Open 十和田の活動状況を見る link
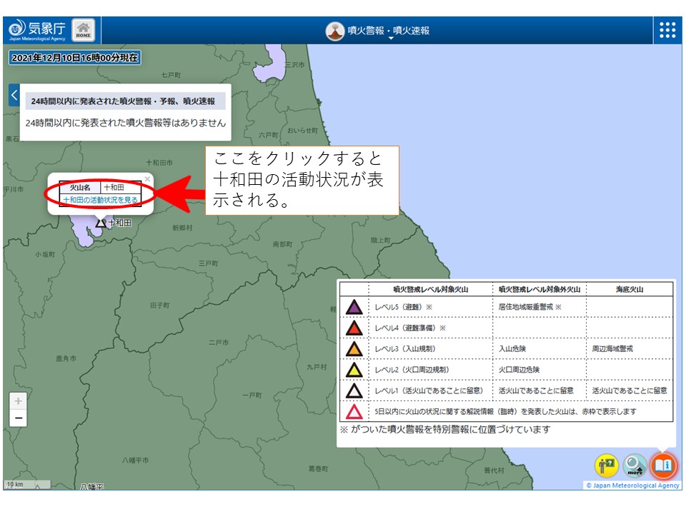Viewport: 686px width, 514px height. [x=100, y=200]
